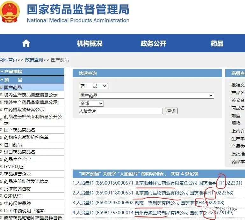Viewport: 245px width, 220px height.
Task: Click 批准文 in advanced search
Action: pyautogui.click(x=238, y=85)
